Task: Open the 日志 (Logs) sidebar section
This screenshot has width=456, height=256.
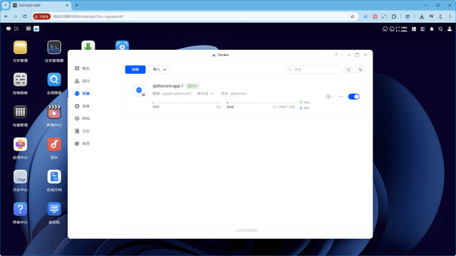Action: pyautogui.click(x=83, y=131)
